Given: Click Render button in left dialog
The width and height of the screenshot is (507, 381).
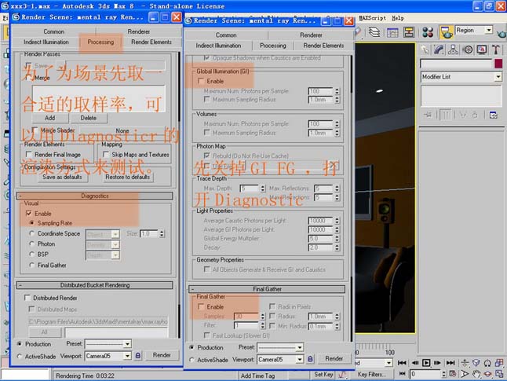Looking at the screenshot, I should click(x=162, y=355).
